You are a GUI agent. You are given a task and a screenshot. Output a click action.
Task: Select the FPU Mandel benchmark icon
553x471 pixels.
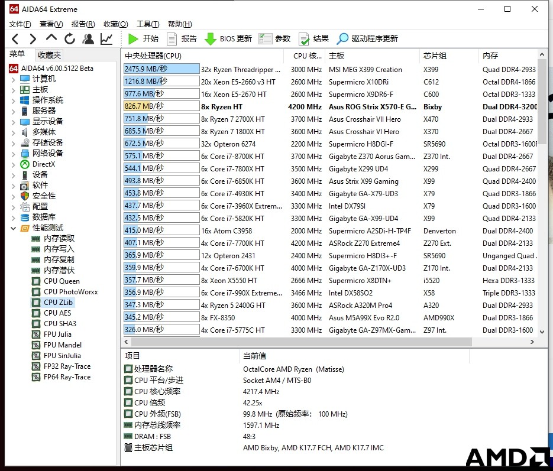coord(36,345)
